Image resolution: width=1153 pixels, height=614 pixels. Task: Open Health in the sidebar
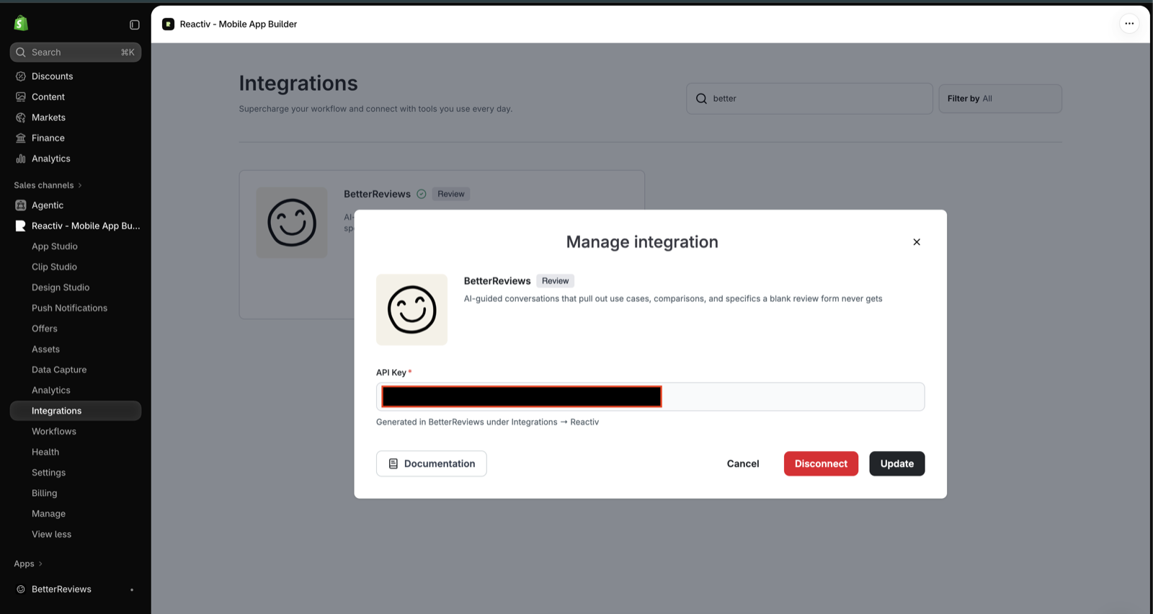point(45,452)
